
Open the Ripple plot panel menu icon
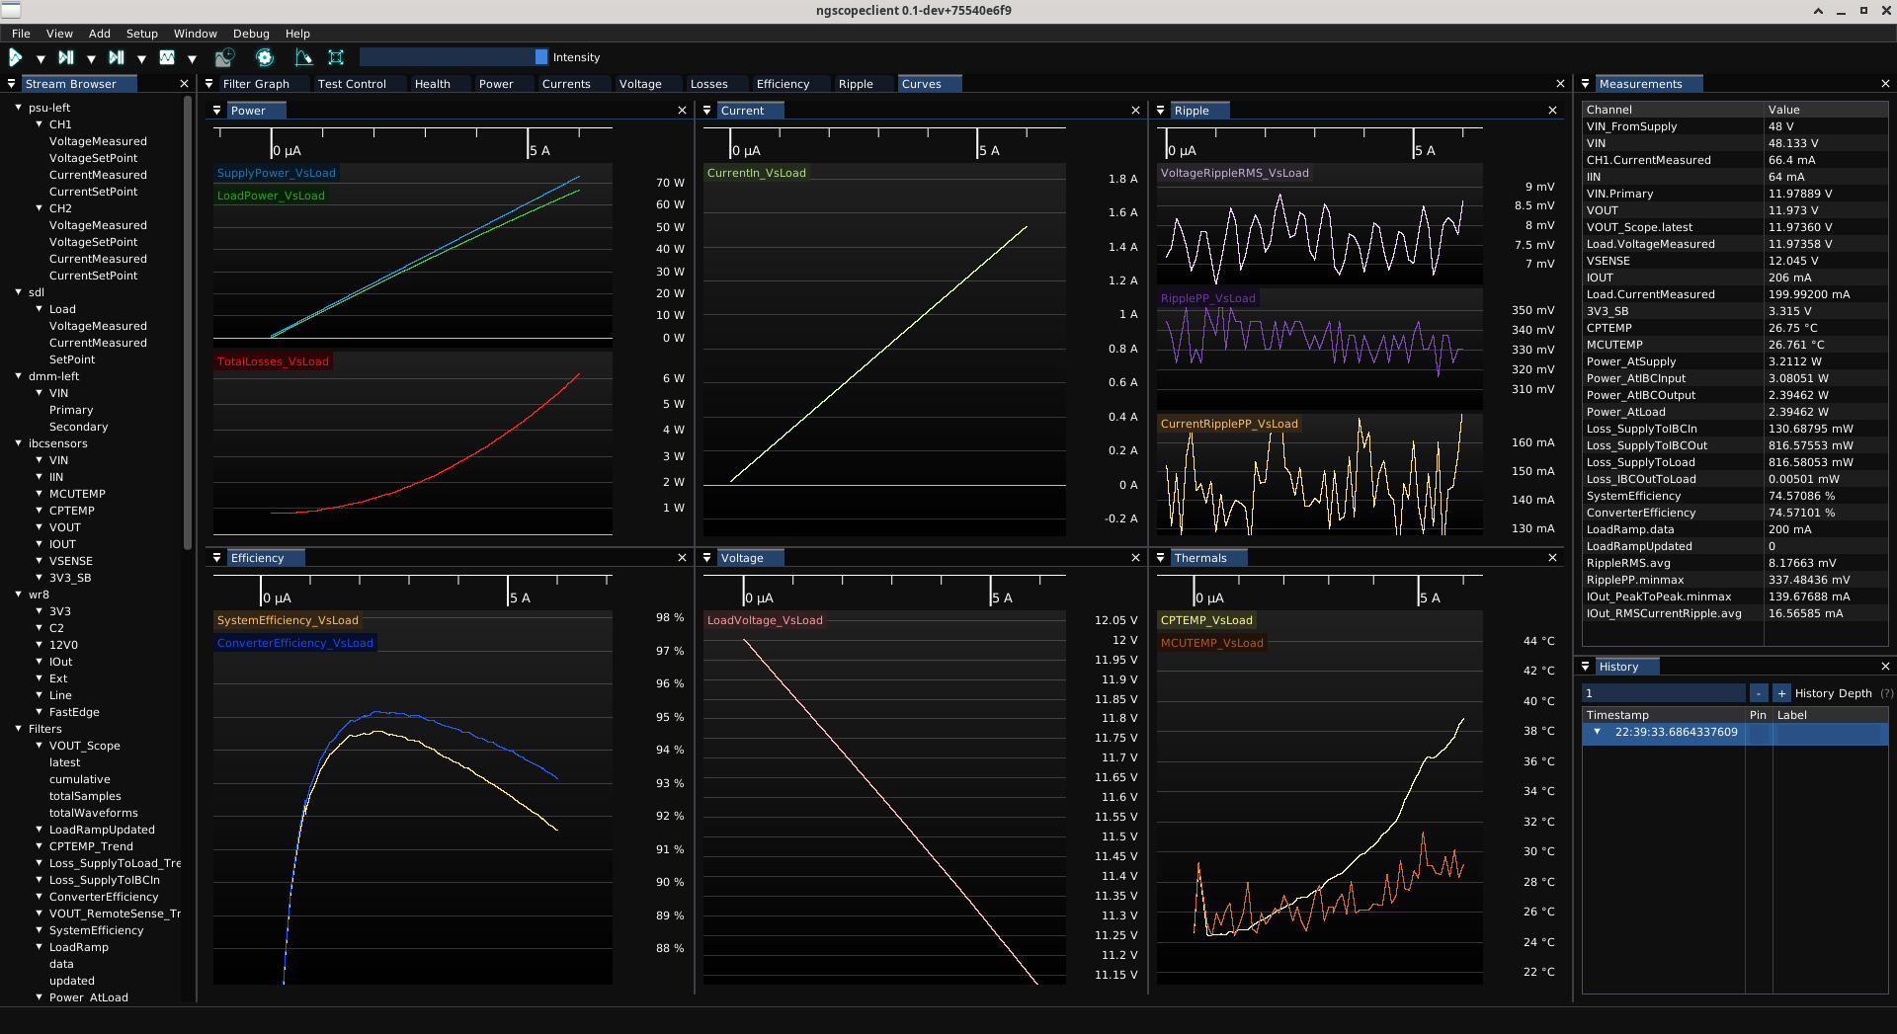pos(1161,111)
